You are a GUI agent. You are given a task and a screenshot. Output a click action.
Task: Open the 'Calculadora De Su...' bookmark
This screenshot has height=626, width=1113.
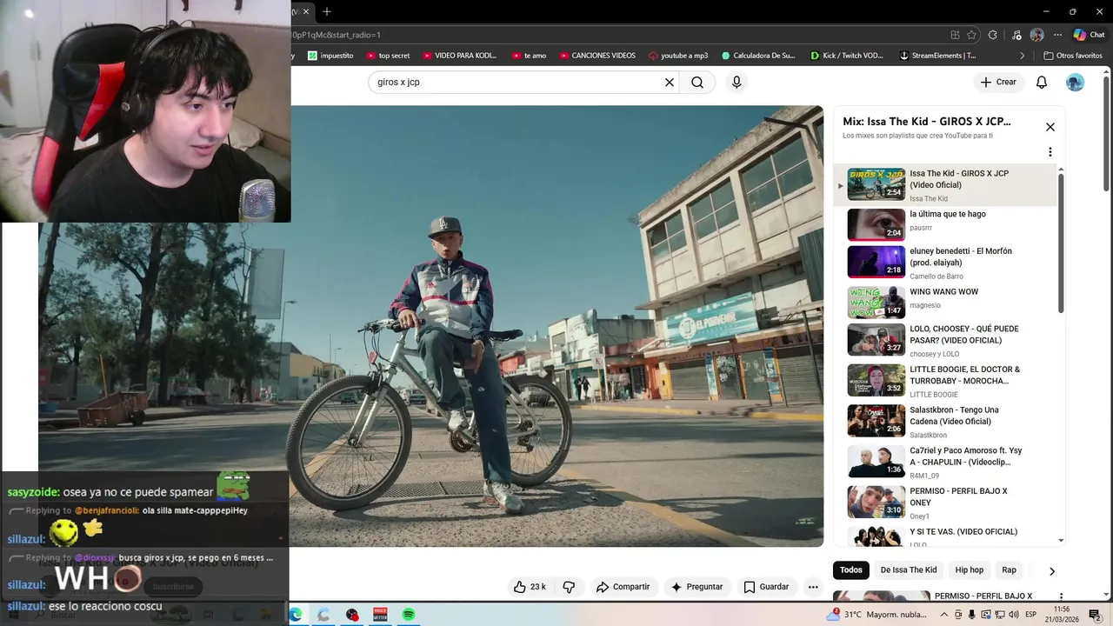(x=757, y=56)
